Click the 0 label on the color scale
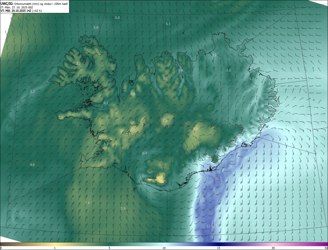This screenshot has width=328, height=250. tap(1, 248)
